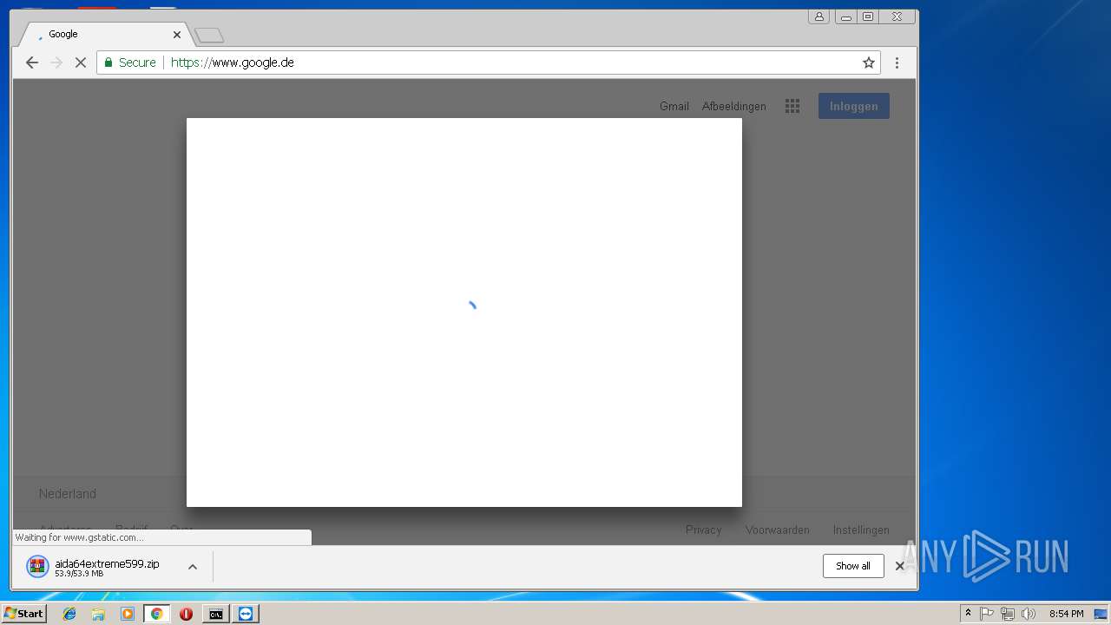Click the Inloggen button

point(854,106)
